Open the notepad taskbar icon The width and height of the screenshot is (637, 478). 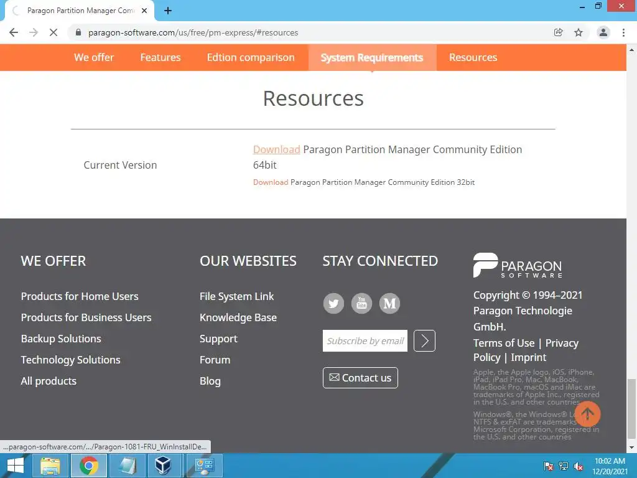(x=128, y=466)
